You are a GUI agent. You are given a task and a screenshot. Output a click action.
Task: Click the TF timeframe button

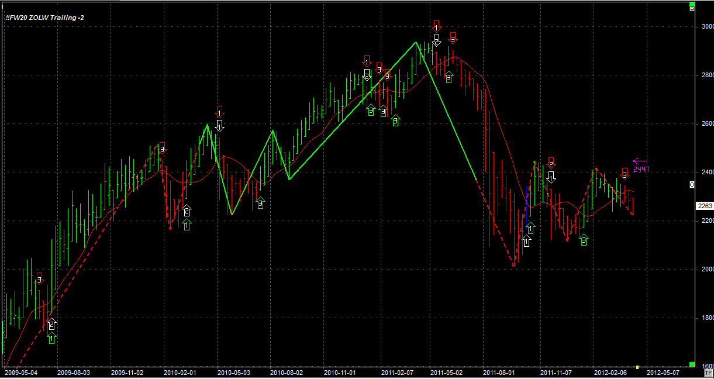coord(708,373)
